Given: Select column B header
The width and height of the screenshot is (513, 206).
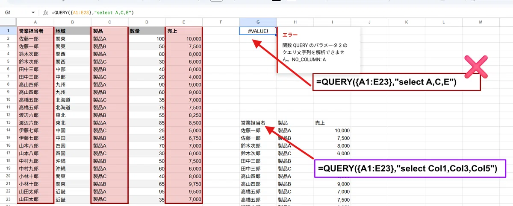Looking at the screenshot, I should click(73, 22).
